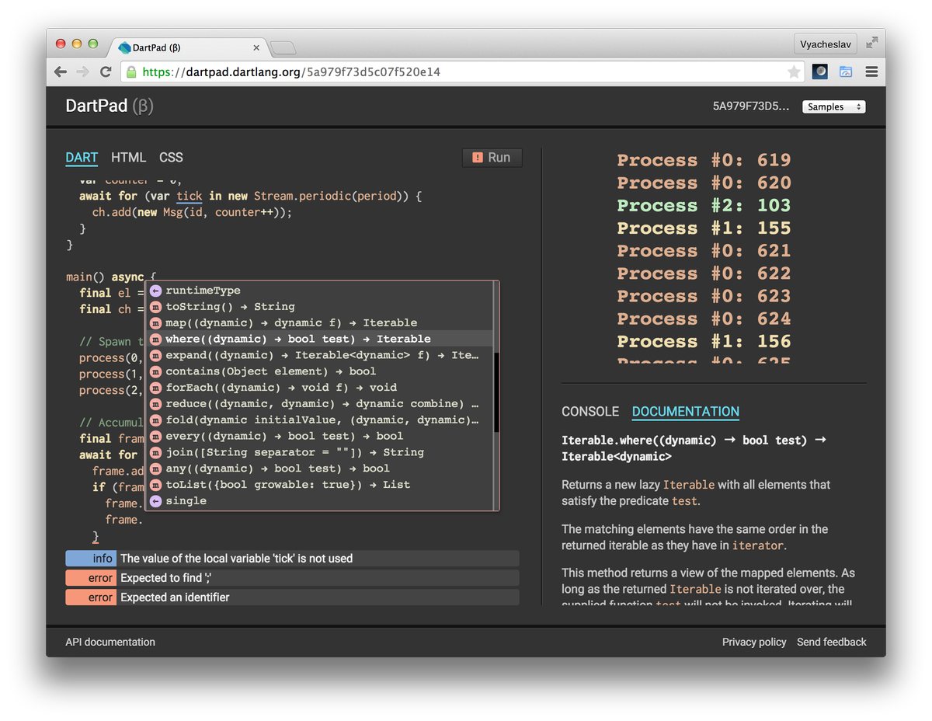Open the CONSOLE tab

(x=590, y=412)
